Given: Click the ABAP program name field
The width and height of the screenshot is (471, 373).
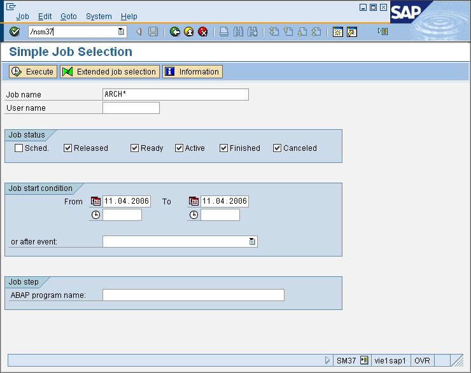Looking at the screenshot, I should [193, 295].
